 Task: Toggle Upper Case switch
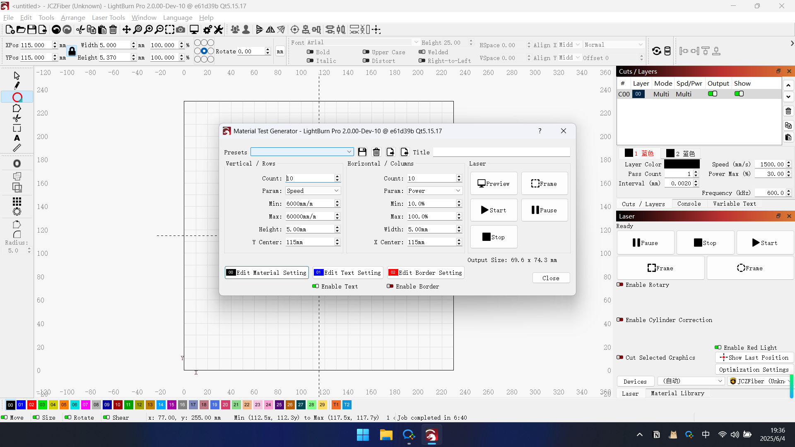(x=366, y=52)
